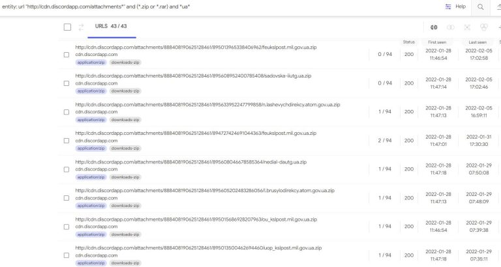Screen dimensions: 501x267
Task: Click the refresh arrows icon beside select-all
Action: (x=81, y=27)
